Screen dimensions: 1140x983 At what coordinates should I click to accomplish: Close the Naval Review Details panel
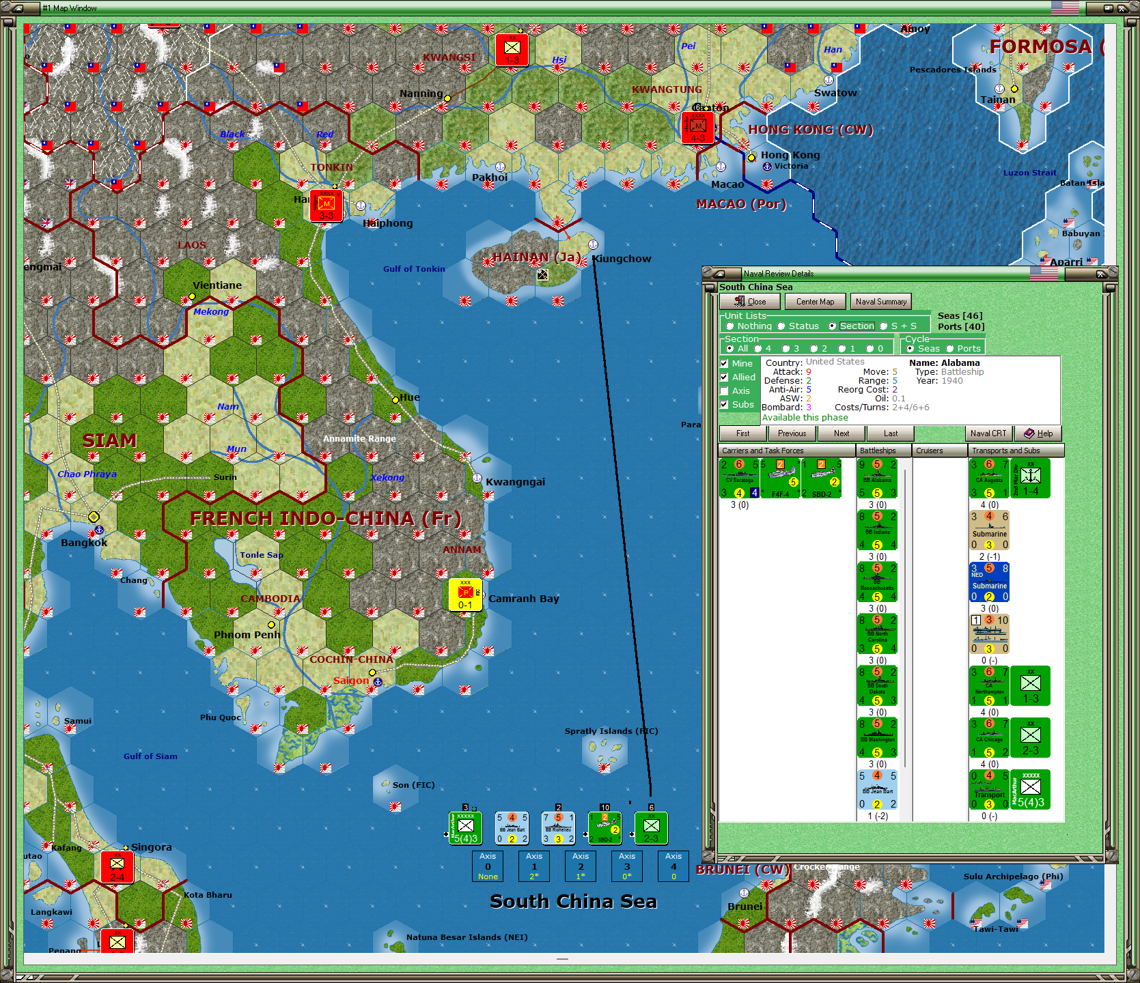(x=749, y=302)
